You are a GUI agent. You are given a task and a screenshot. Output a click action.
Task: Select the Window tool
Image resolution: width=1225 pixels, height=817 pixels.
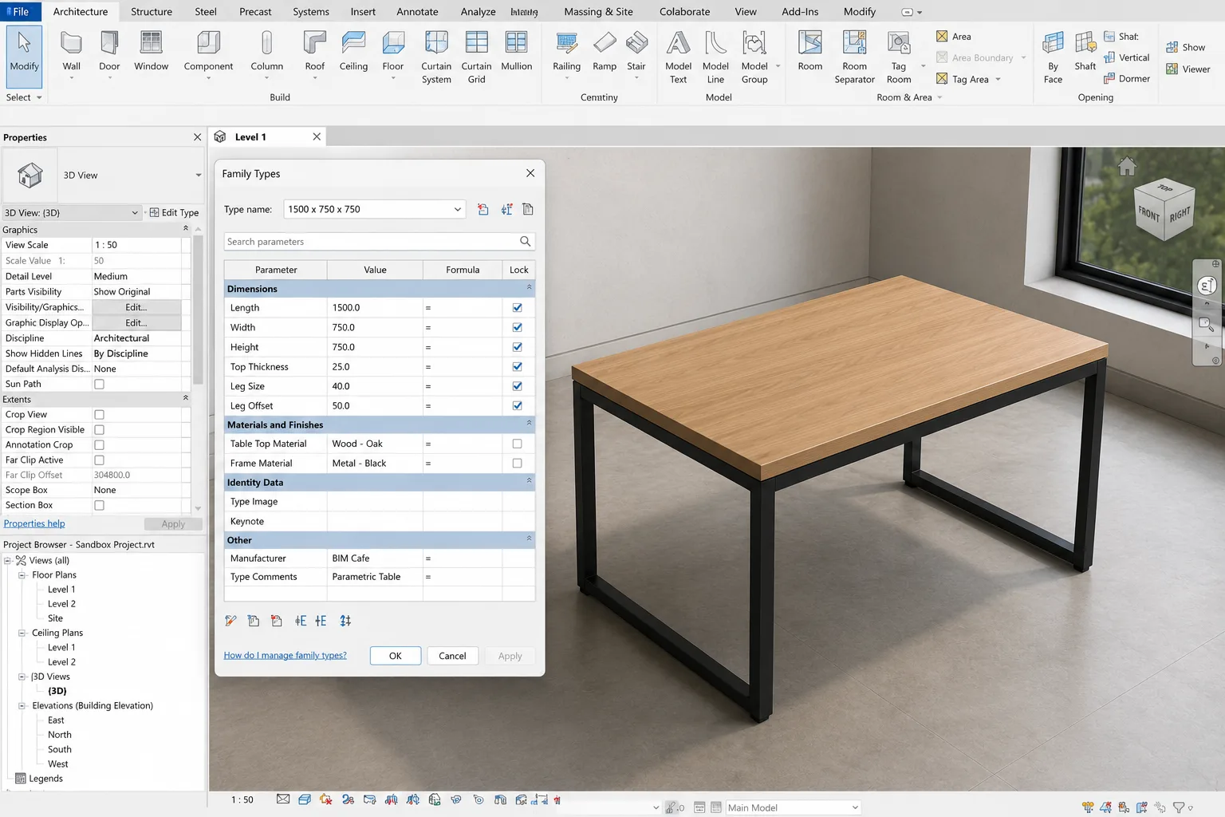coord(151,52)
